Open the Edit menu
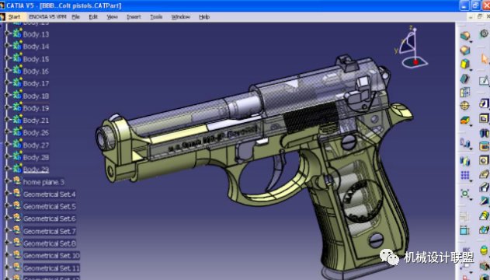490x280 pixels. [93, 17]
